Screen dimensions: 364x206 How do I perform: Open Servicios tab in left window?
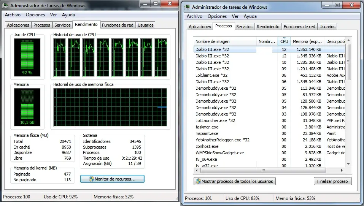tap(62, 25)
